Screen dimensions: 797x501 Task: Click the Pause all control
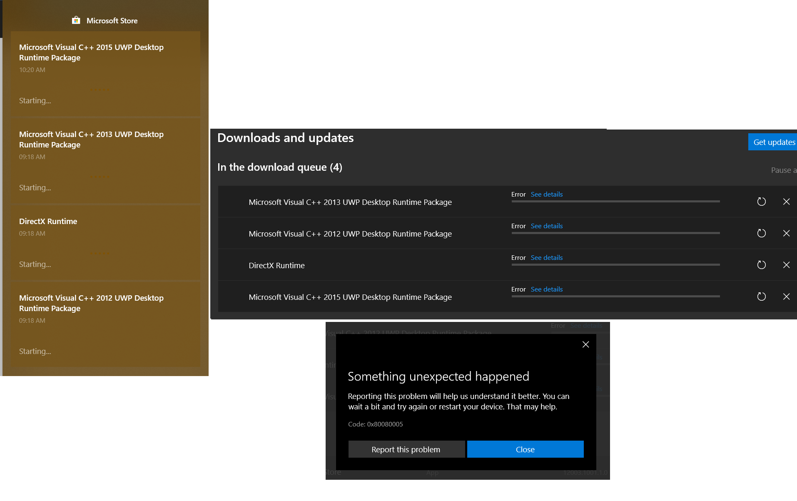tap(784, 170)
